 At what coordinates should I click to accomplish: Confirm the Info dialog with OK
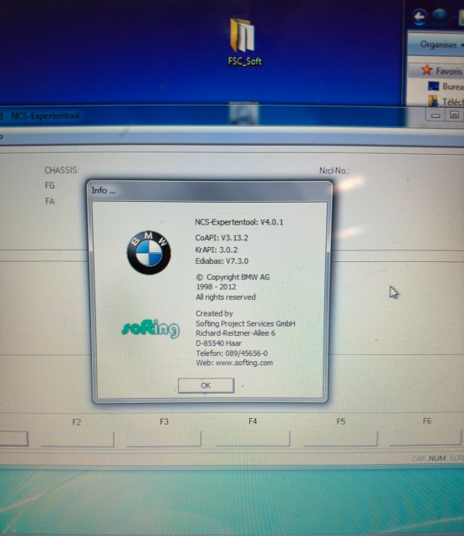click(206, 385)
